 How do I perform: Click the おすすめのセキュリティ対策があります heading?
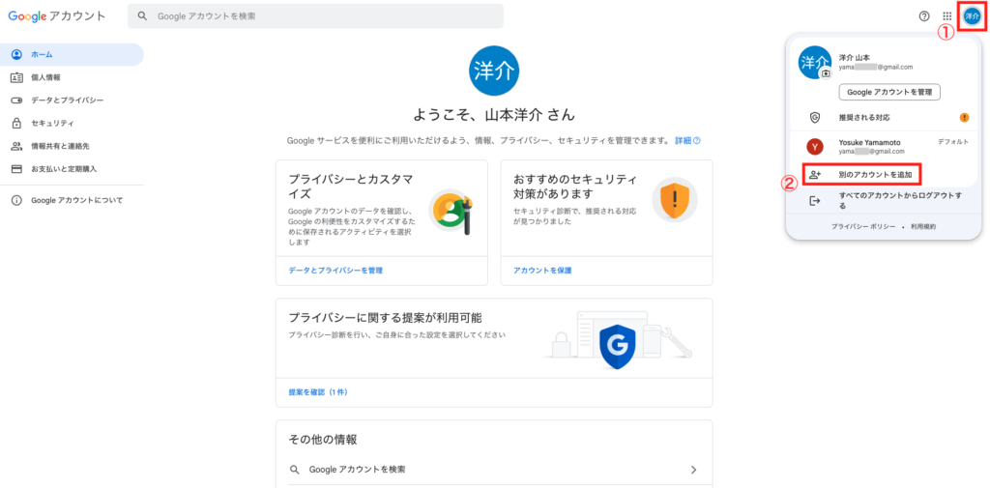[574, 186]
